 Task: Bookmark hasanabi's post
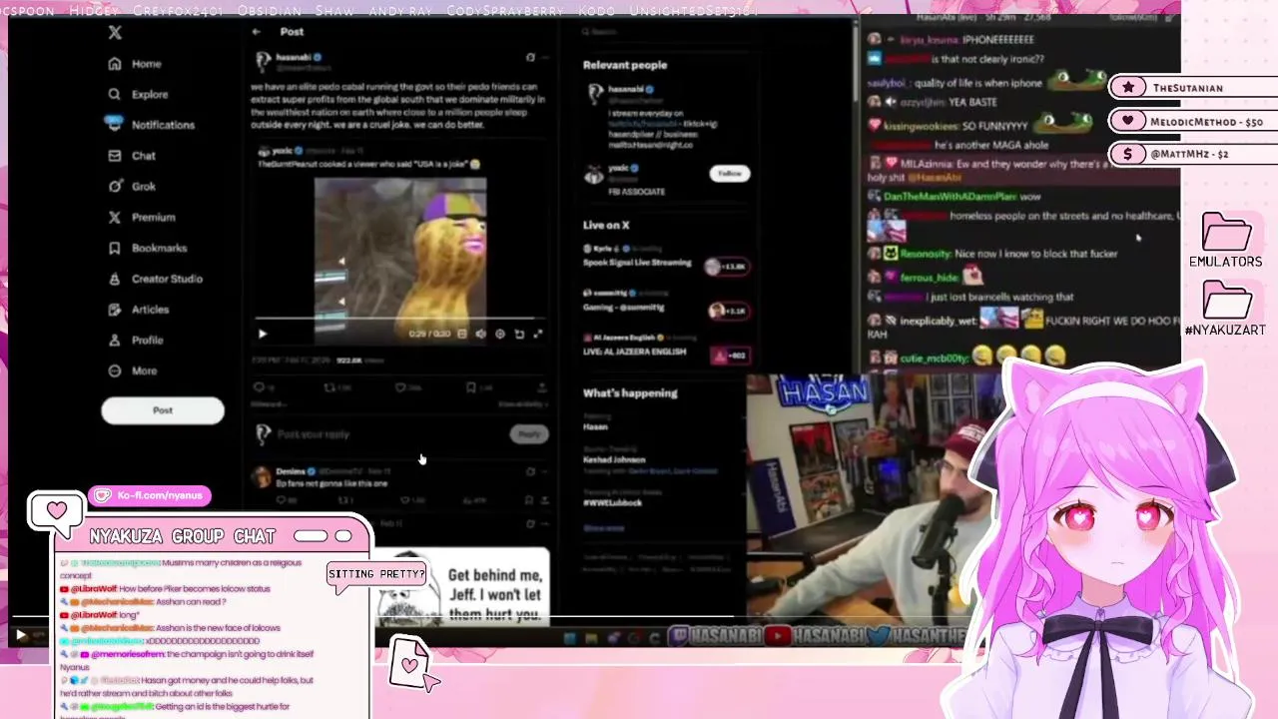pyautogui.click(x=470, y=387)
